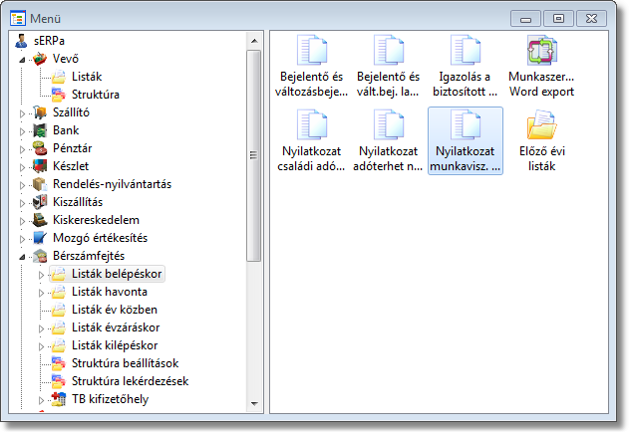Expand the Listák belépéskor node

pos(41,275)
